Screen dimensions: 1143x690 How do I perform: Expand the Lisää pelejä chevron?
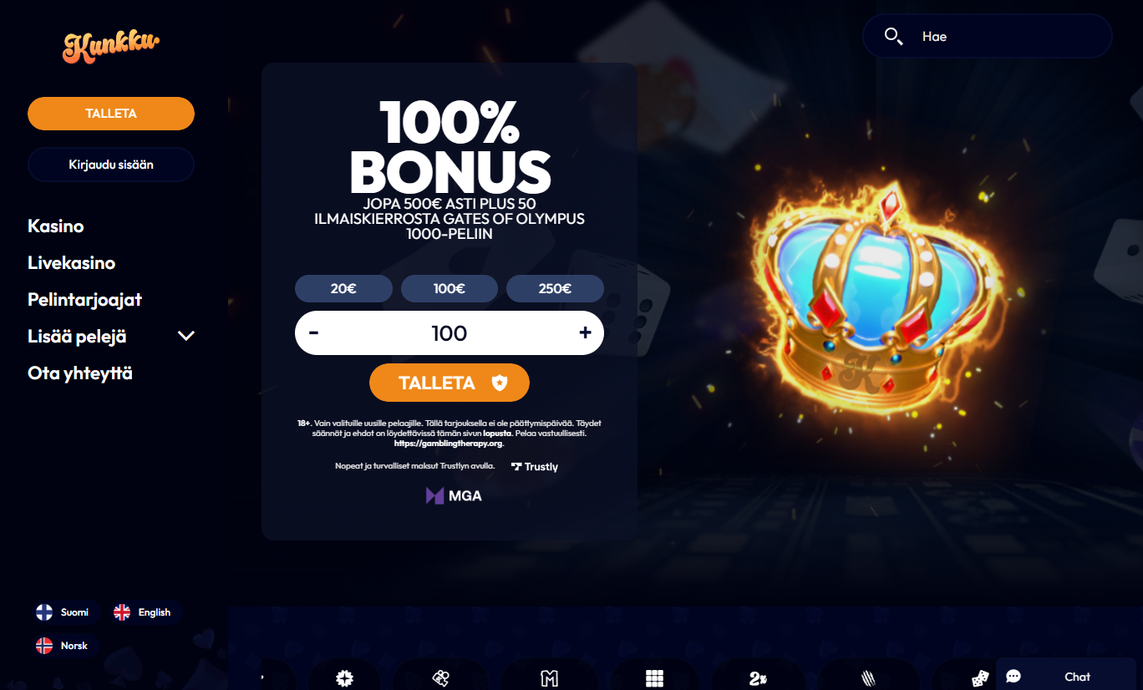point(186,336)
